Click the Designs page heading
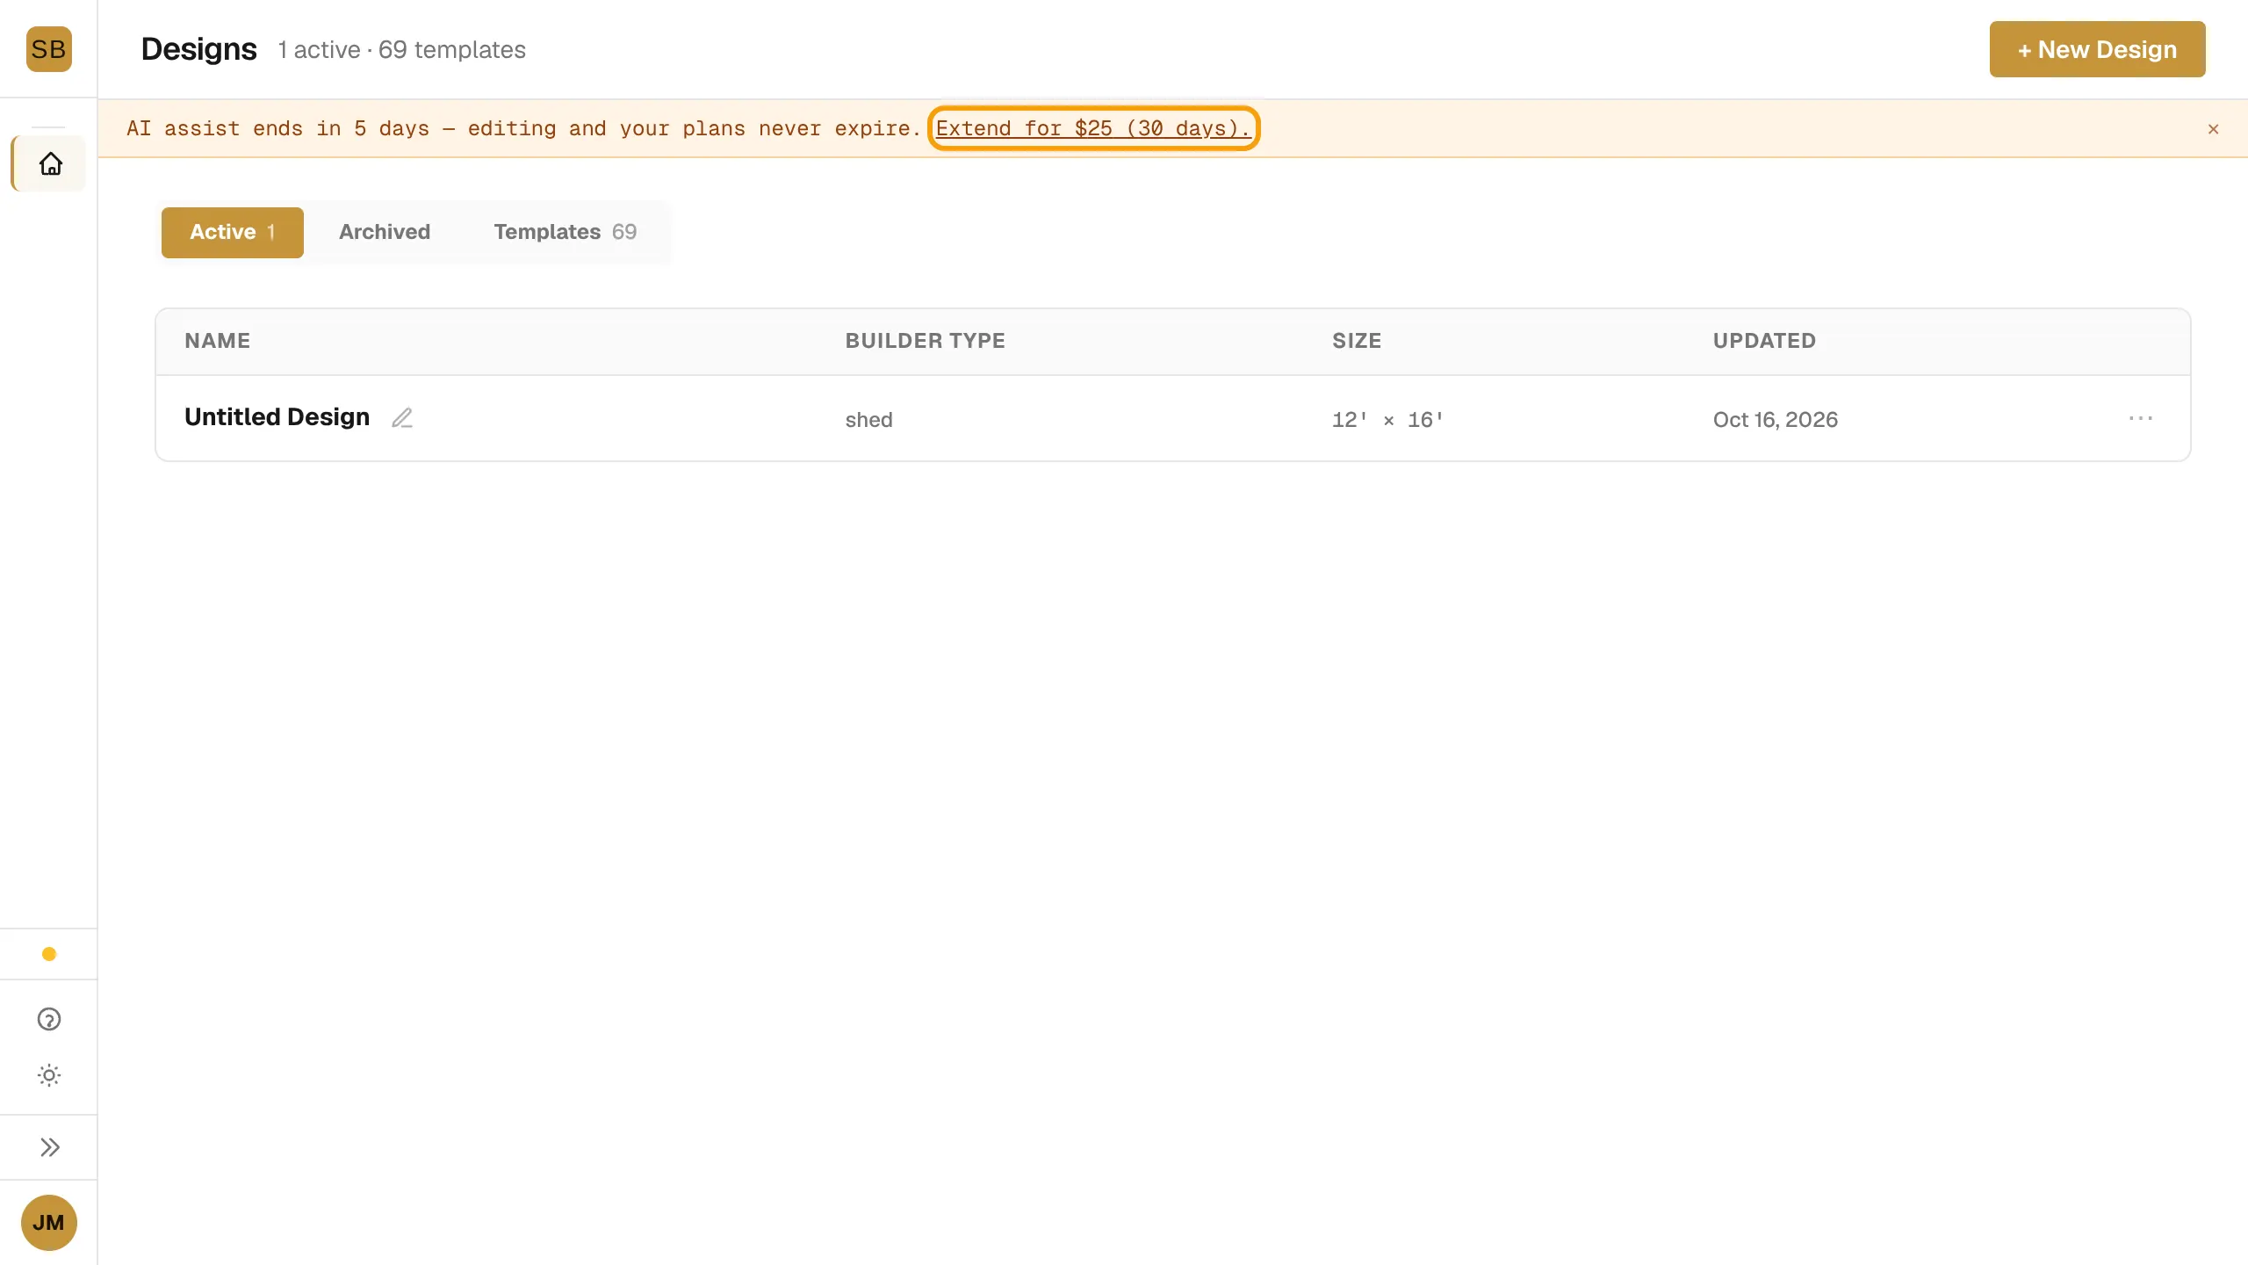Image resolution: width=2248 pixels, height=1265 pixels. coord(198,49)
